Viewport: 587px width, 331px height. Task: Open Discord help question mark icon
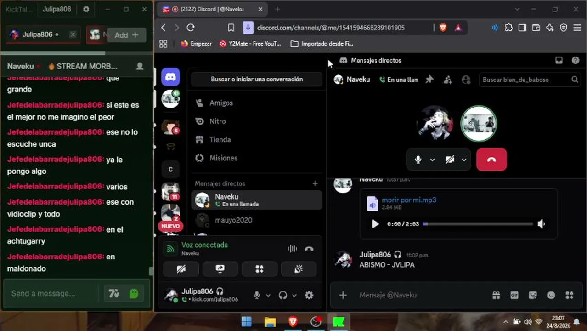(576, 60)
